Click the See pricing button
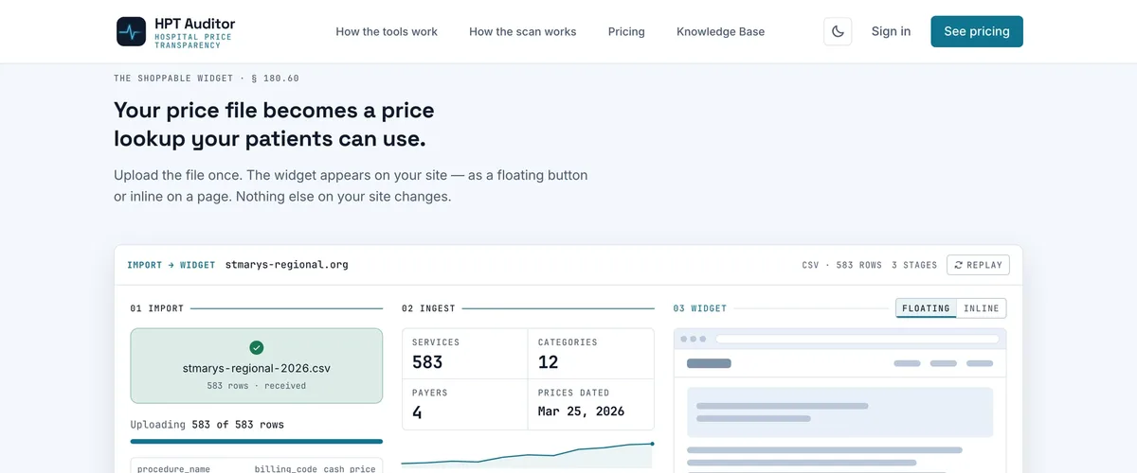The width and height of the screenshot is (1137, 473). 977,31
